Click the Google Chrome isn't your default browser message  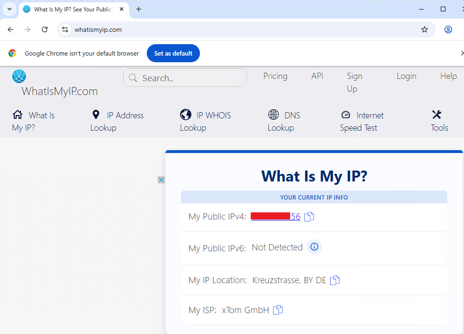coord(82,53)
